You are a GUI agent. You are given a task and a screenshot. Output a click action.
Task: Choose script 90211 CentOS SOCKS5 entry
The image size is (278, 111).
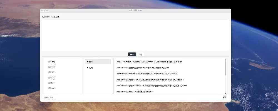pyautogui.click(x=150, y=62)
